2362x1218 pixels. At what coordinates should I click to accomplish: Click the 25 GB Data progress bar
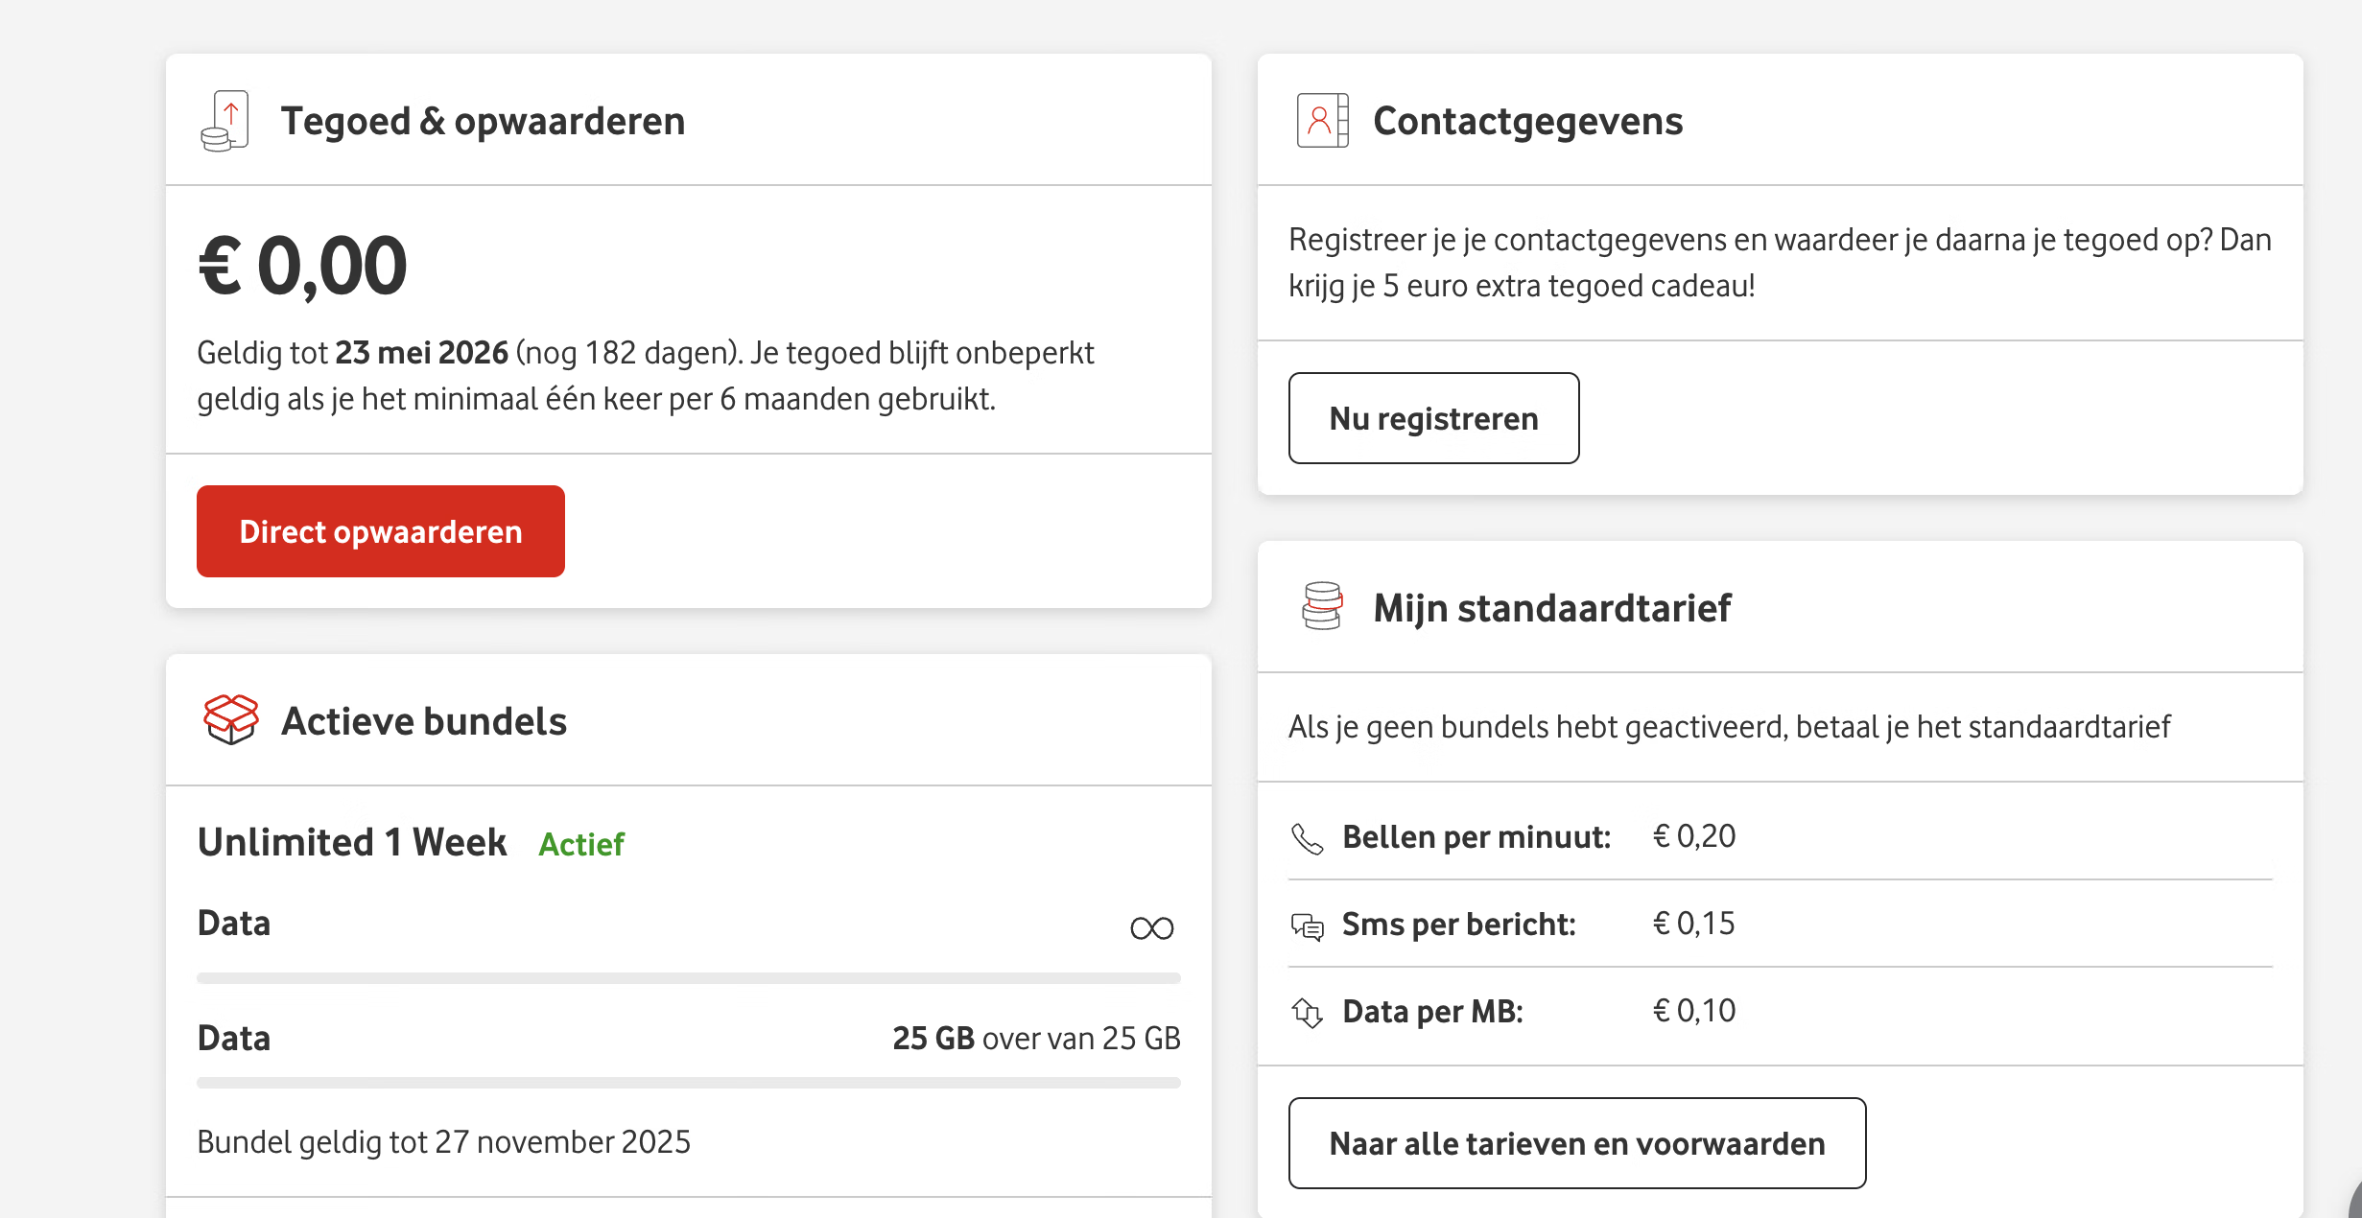tap(688, 1083)
